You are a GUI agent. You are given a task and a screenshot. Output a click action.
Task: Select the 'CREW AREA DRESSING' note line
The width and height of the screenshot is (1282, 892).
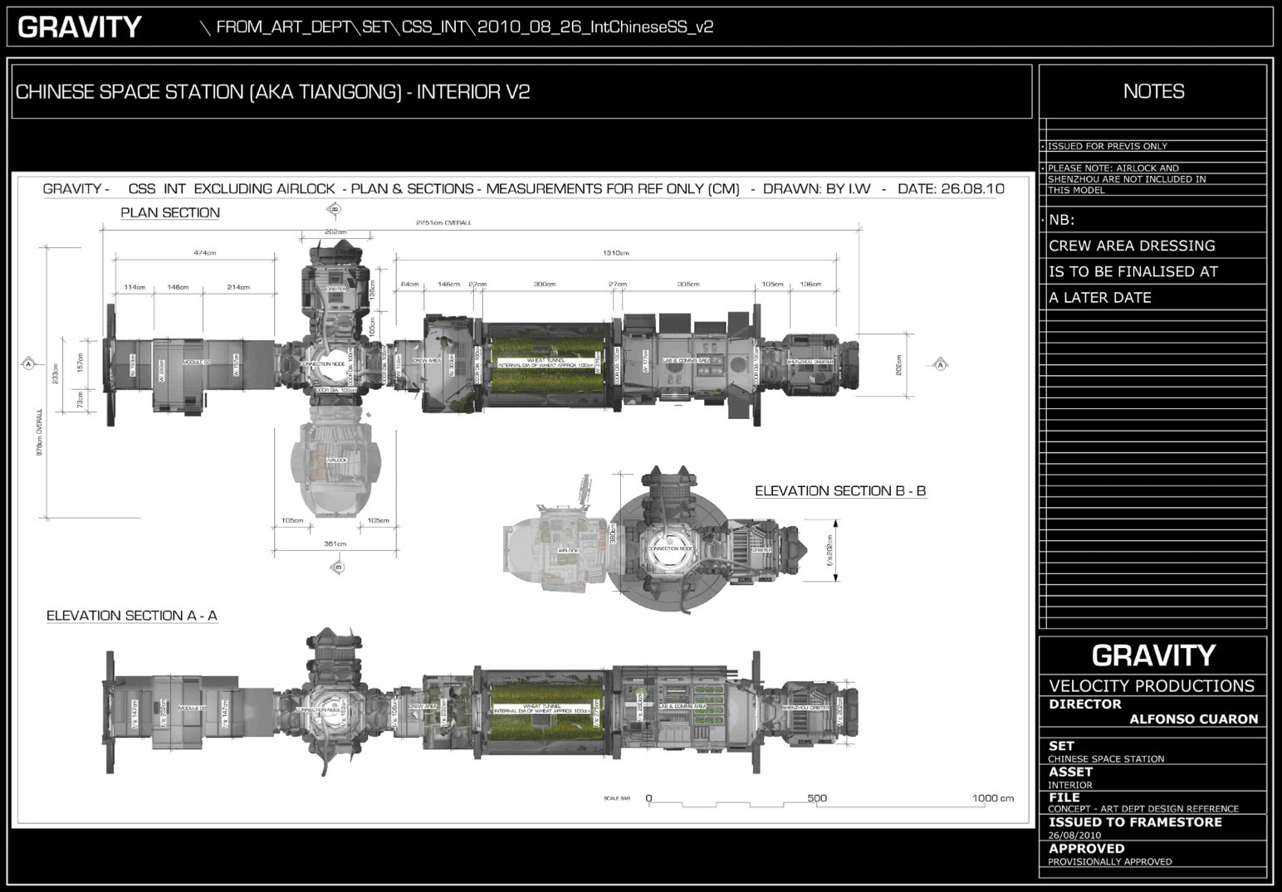[x=1132, y=246]
